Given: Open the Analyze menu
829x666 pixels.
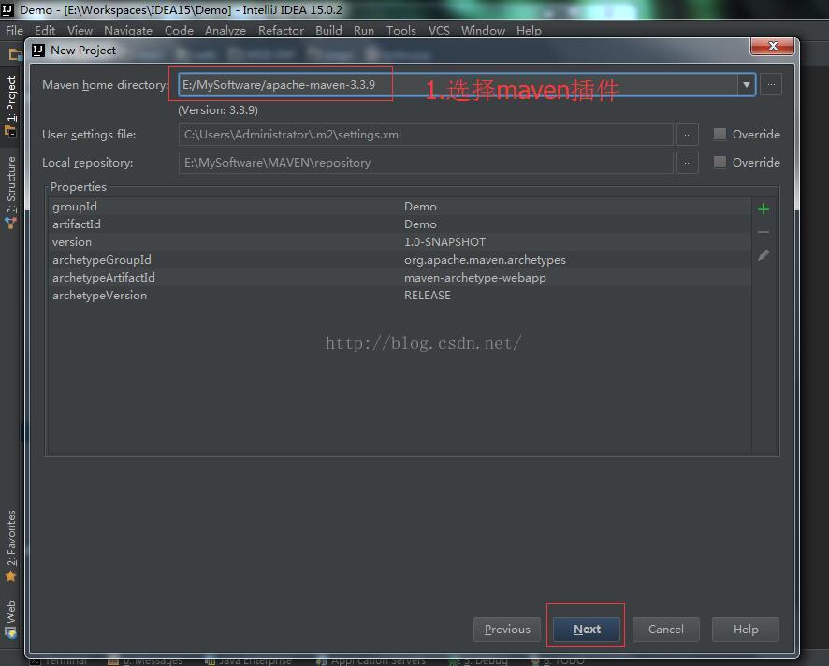Looking at the screenshot, I should tap(225, 31).
